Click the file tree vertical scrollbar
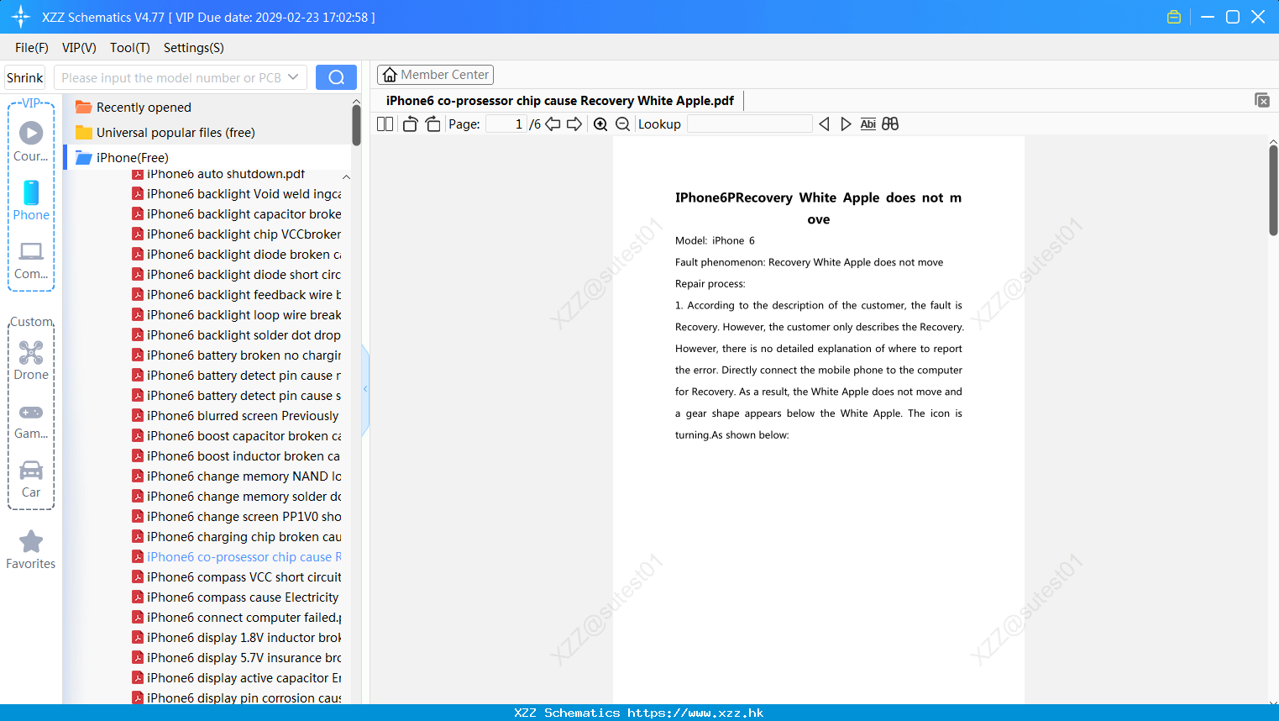The width and height of the screenshot is (1279, 721). [x=356, y=124]
